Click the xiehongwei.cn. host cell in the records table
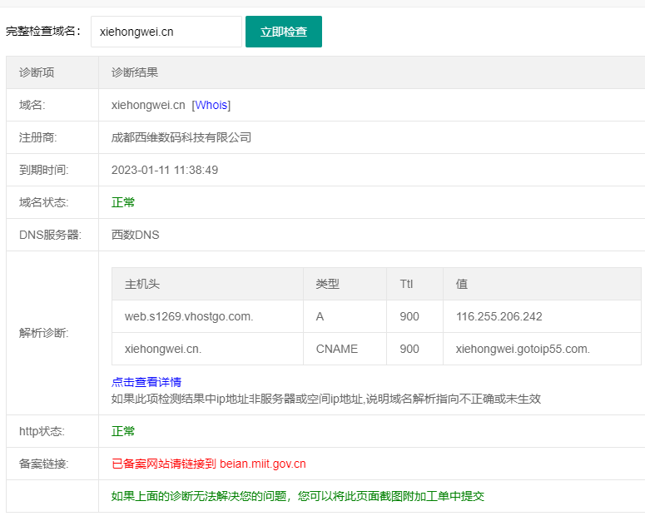Screen dimensions: 645x526 click(x=208, y=350)
